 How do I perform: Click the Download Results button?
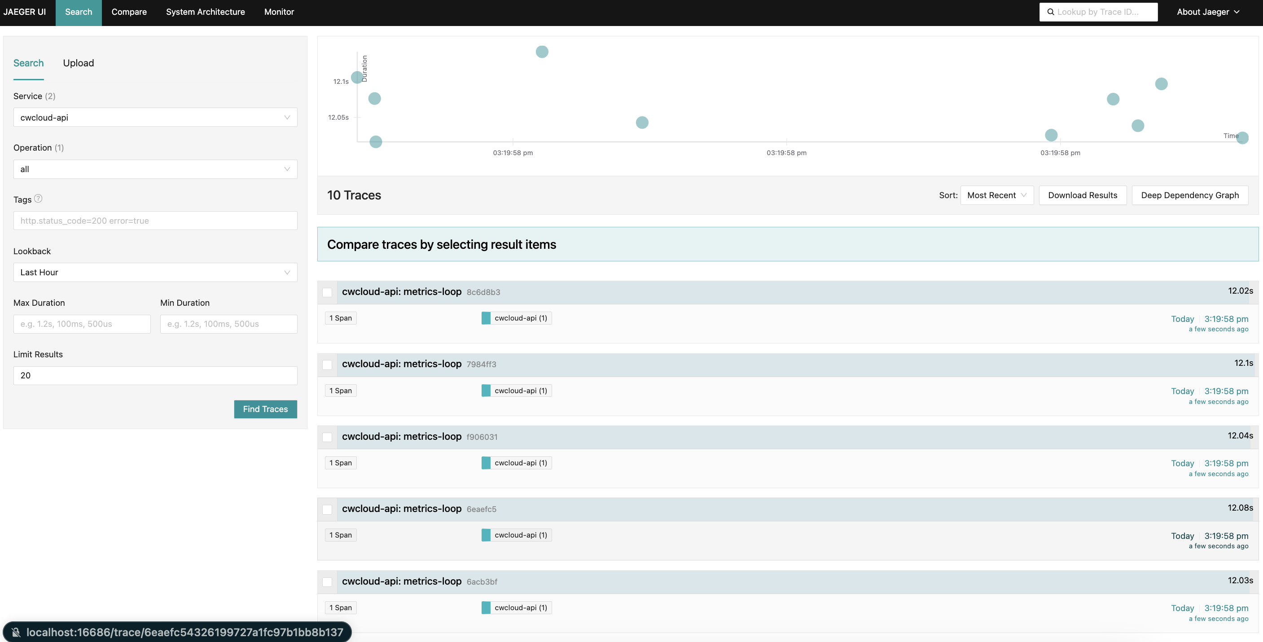(x=1082, y=195)
